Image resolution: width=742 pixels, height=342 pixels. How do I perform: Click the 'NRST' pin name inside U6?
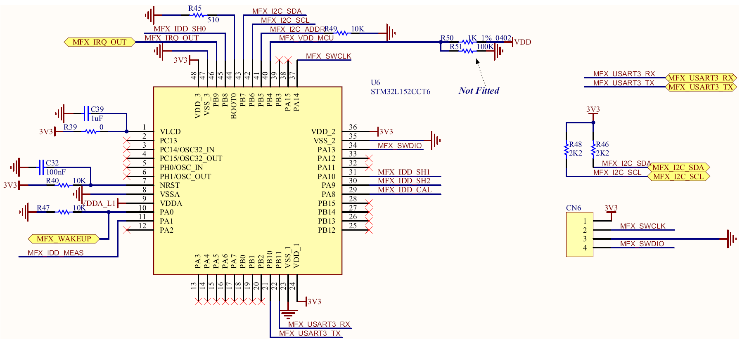170,185
